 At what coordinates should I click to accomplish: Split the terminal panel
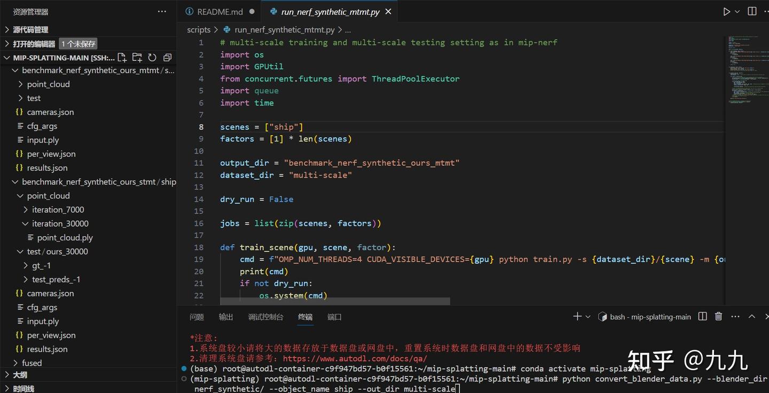pos(703,317)
